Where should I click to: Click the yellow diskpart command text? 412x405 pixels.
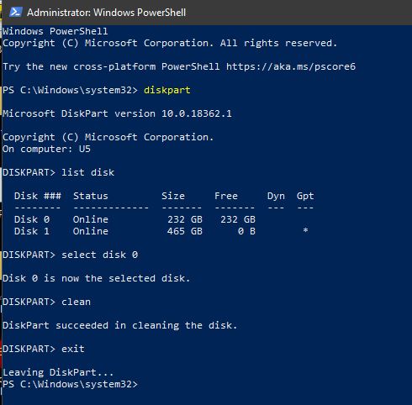[x=167, y=90]
